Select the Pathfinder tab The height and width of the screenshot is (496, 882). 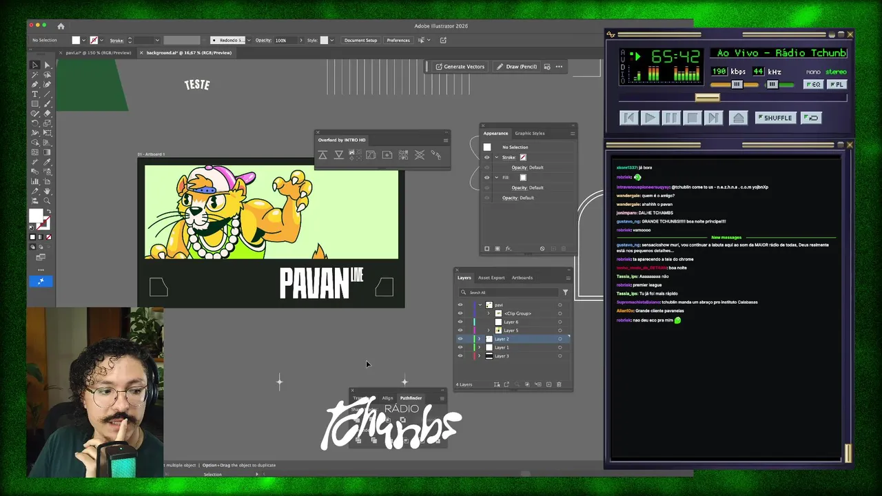(x=411, y=398)
